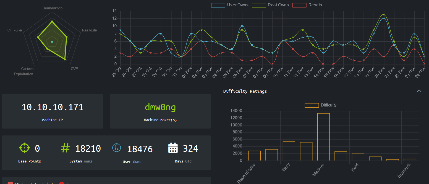The height and width of the screenshot is (184, 429).
Task: Click the machine IP 10.10.10.171
Action: [x=53, y=107]
